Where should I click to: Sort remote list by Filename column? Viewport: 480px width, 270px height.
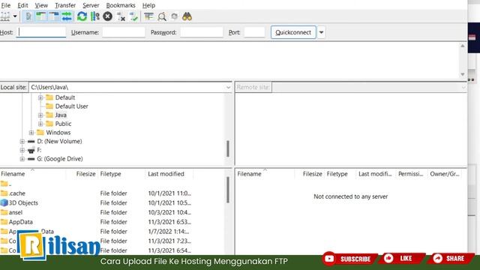[x=265, y=174]
